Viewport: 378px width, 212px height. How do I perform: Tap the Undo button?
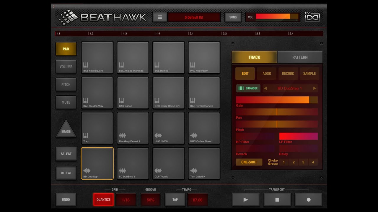(x=66, y=200)
